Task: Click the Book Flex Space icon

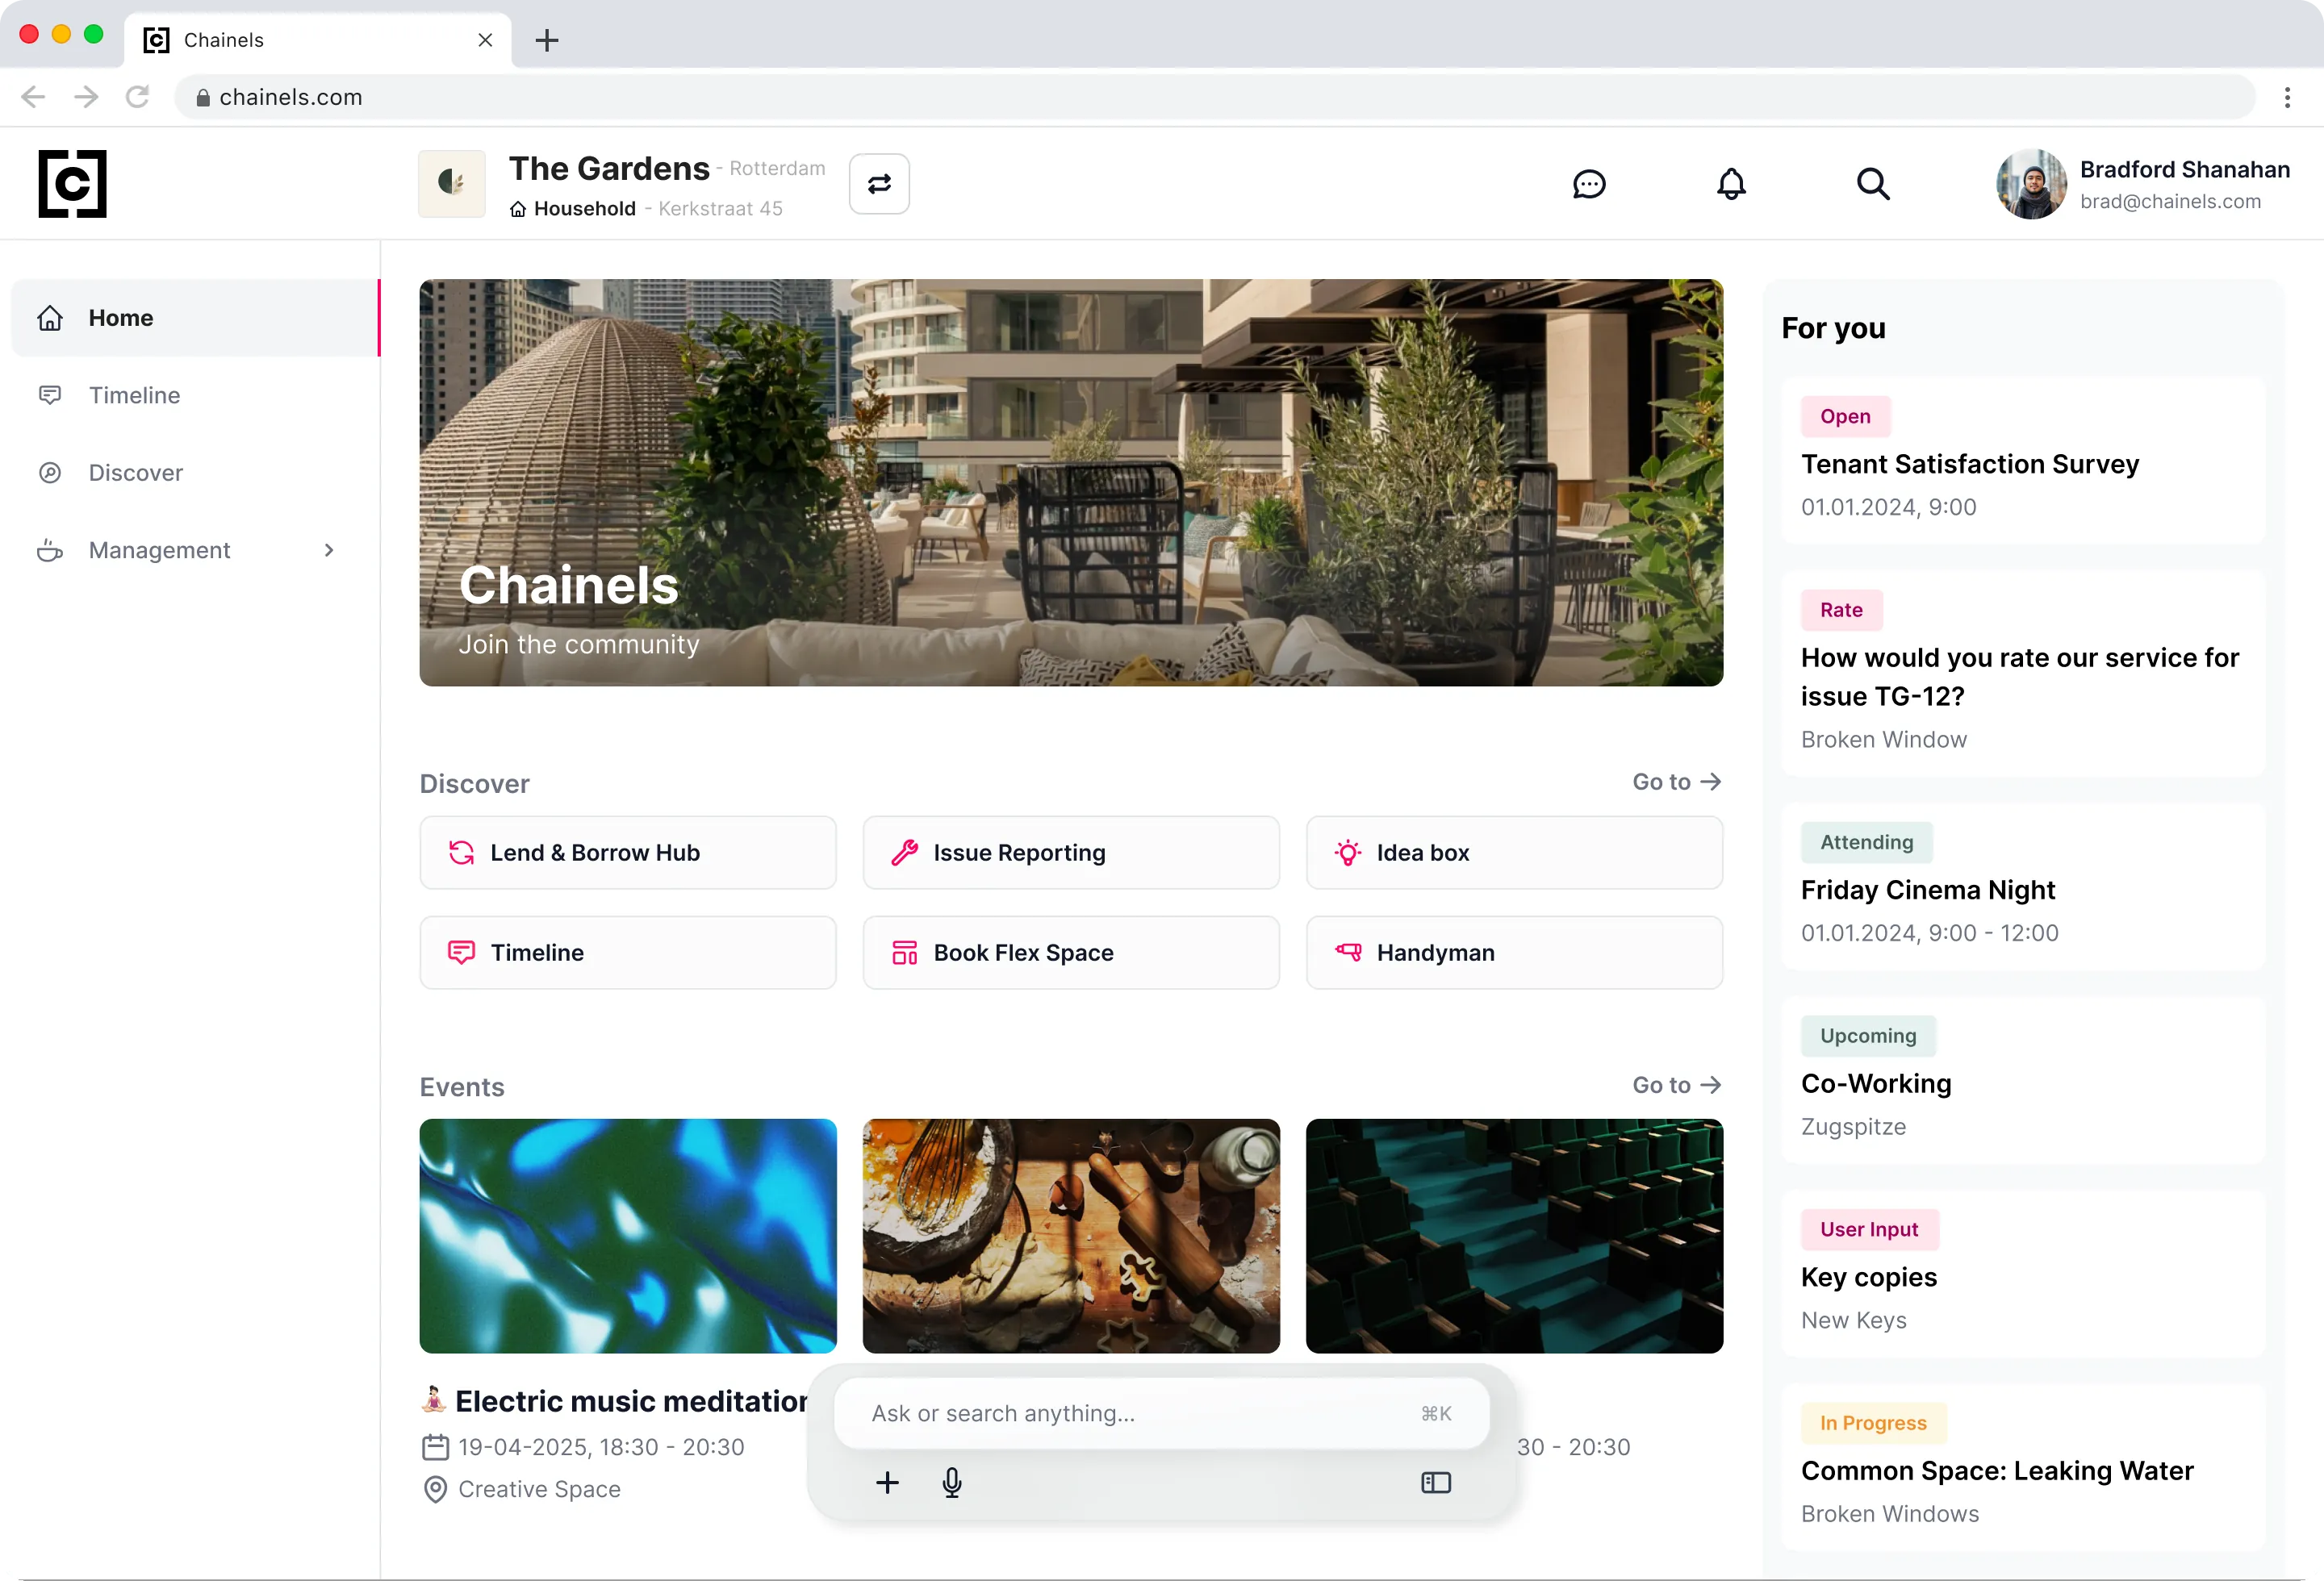Action: 904,953
